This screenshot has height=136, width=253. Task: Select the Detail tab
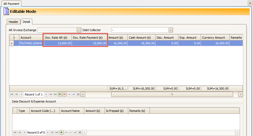pos(26,22)
